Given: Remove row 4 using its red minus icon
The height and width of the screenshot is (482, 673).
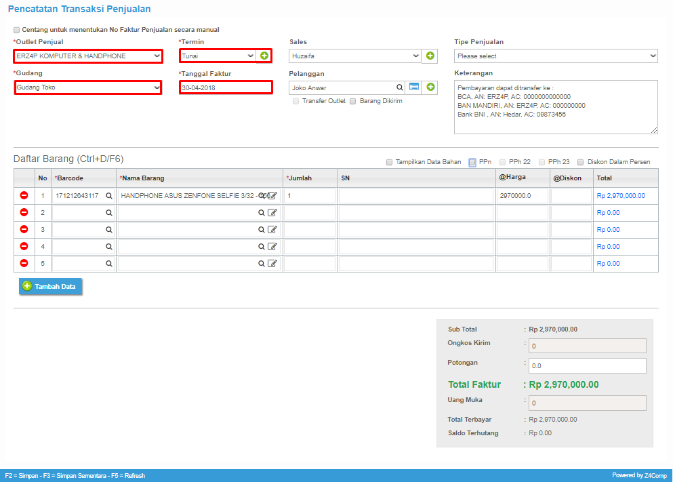Looking at the screenshot, I should point(24,246).
